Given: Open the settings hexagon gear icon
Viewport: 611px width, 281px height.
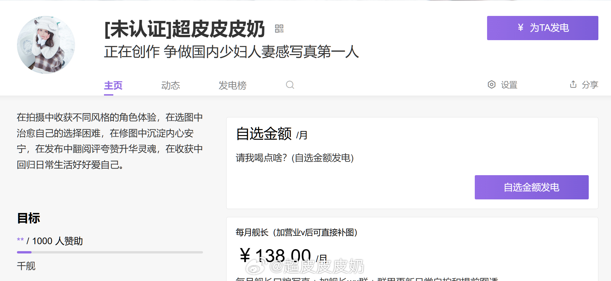Looking at the screenshot, I should pos(491,85).
